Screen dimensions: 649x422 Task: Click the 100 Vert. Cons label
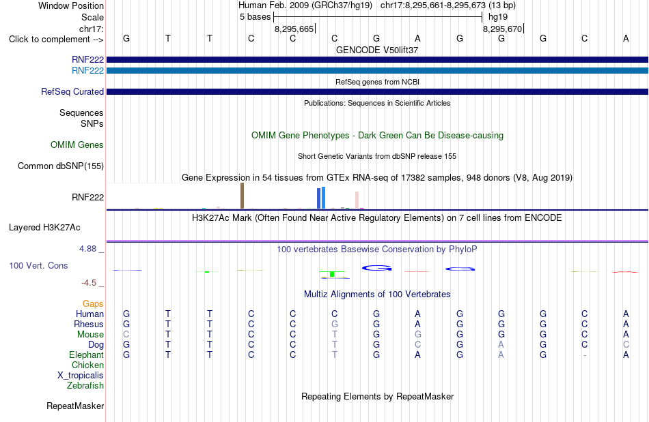pos(38,265)
